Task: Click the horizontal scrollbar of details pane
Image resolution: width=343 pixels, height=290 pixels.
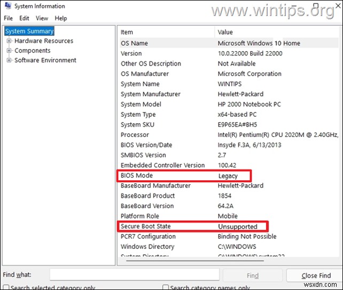Action: pyautogui.click(x=195, y=261)
